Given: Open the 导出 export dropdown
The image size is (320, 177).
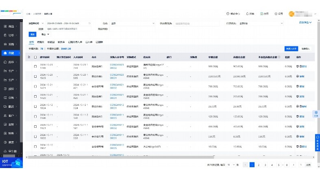Looking at the screenshot, I should pos(45,34).
